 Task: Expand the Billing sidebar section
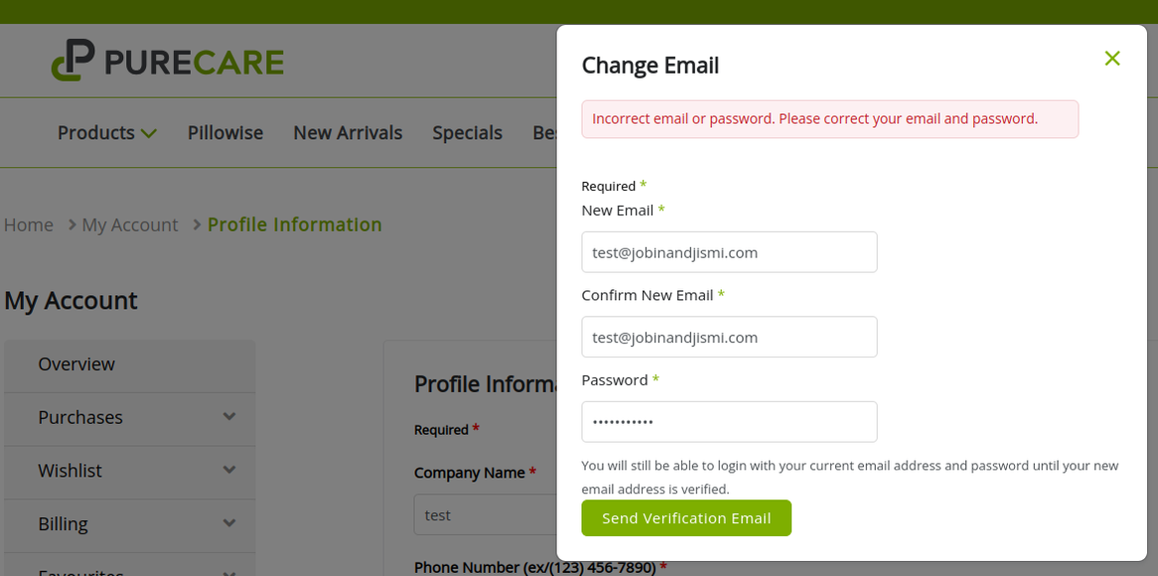[x=229, y=523]
